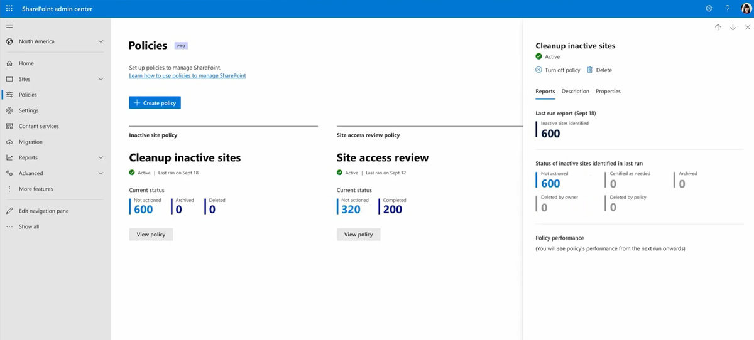The image size is (754, 340).
Task: Switch to the Description tab
Action: pyautogui.click(x=575, y=92)
